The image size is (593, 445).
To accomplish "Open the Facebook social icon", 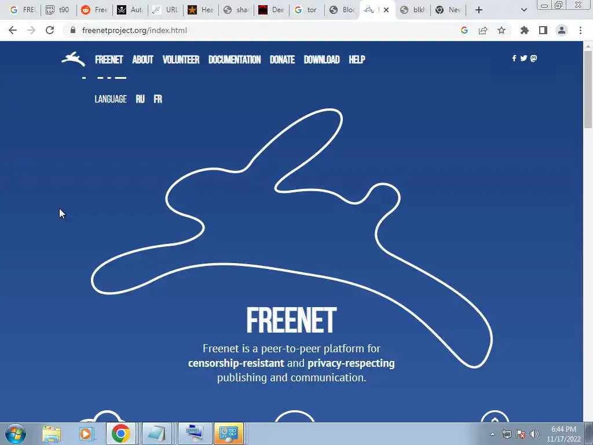I will (x=514, y=59).
